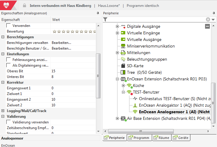This screenshot has height=147, width=217.
Task: Toggle the Verwenden checkbox
Action: pos(9,25)
